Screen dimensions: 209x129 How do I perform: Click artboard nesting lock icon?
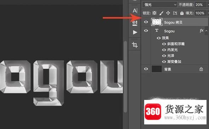[x=175, y=13]
